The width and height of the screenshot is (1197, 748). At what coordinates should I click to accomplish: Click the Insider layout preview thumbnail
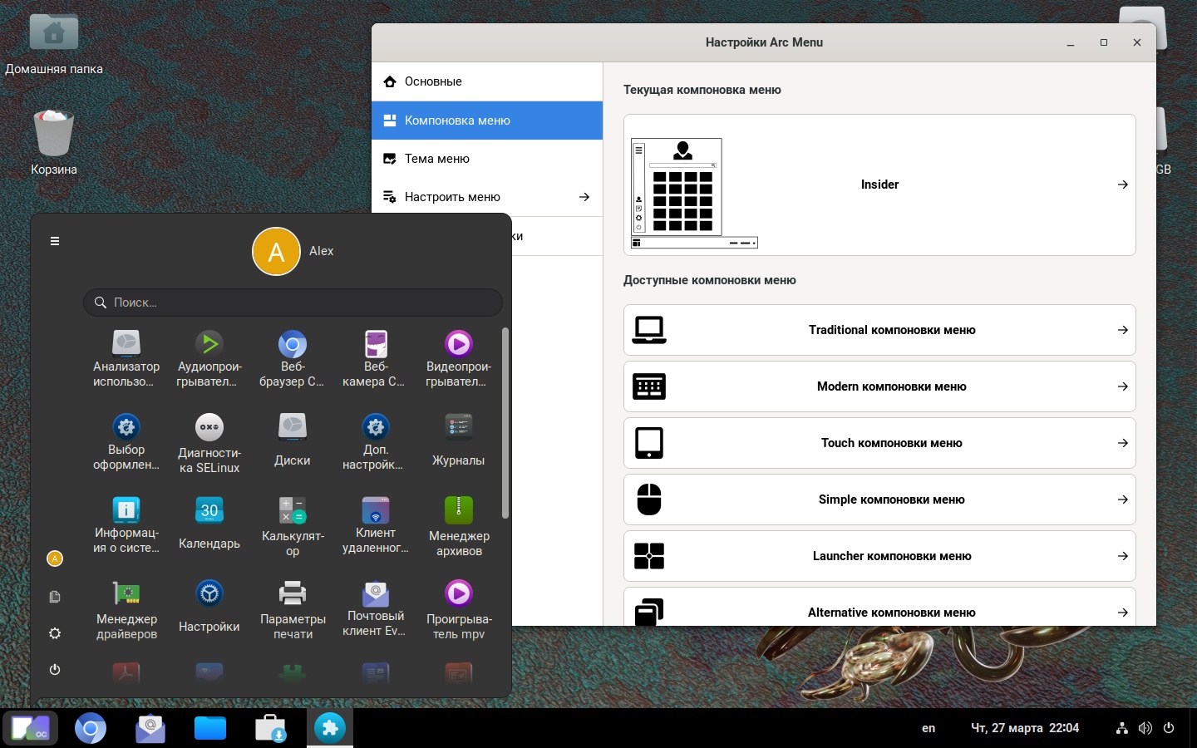(694, 193)
